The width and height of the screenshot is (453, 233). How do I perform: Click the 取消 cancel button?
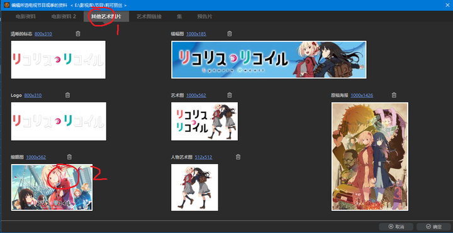click(x=396, y=226)
